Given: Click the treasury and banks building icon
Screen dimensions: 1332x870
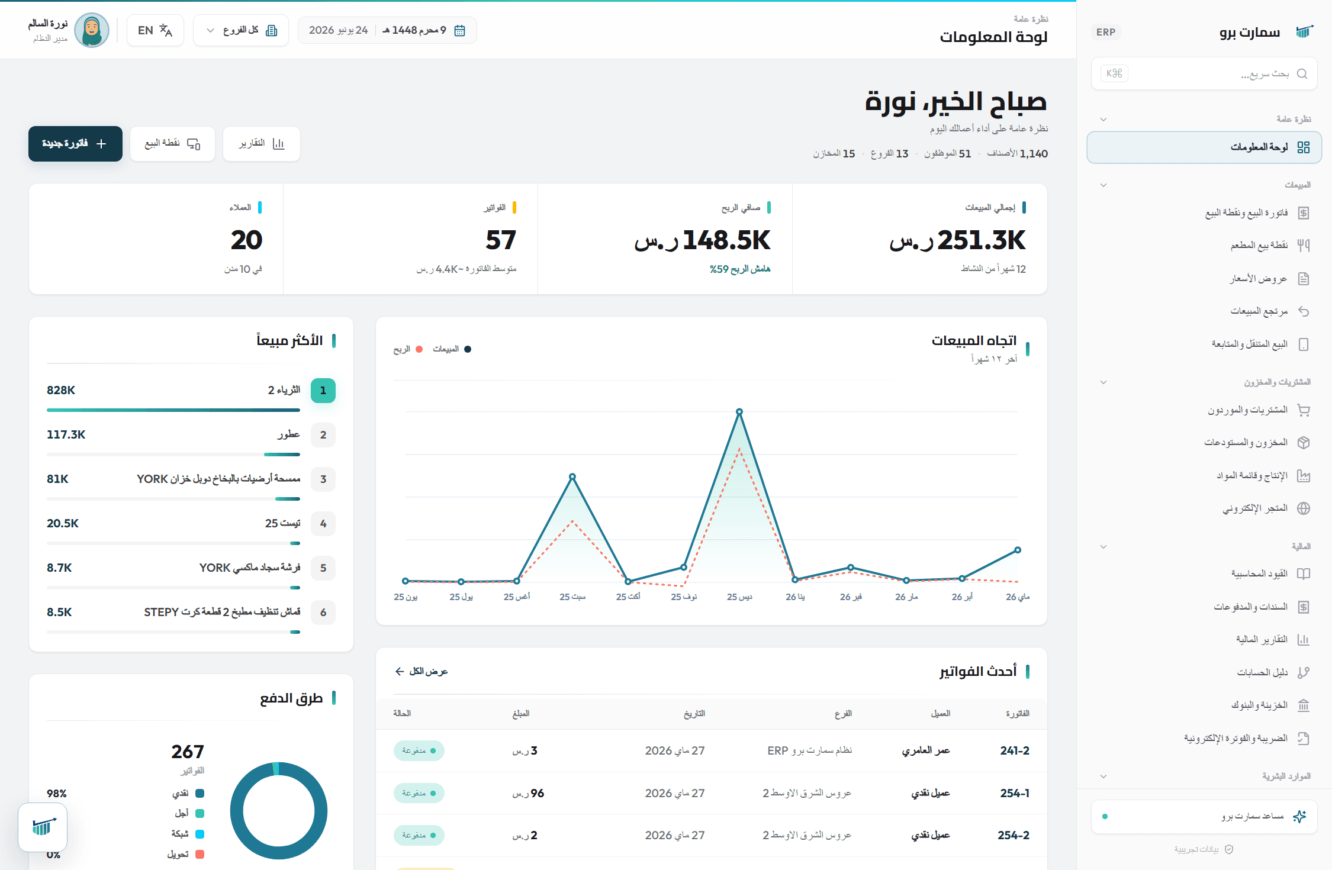Looking at the screenshot, I should [x=1303, y=705].
